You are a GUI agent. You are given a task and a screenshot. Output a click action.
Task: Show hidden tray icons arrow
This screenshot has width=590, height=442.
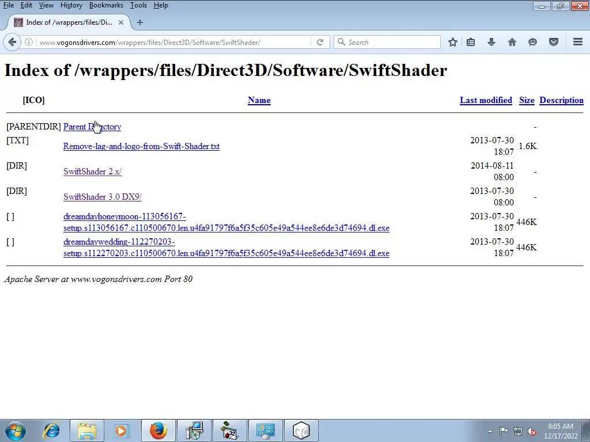point(490,431)
